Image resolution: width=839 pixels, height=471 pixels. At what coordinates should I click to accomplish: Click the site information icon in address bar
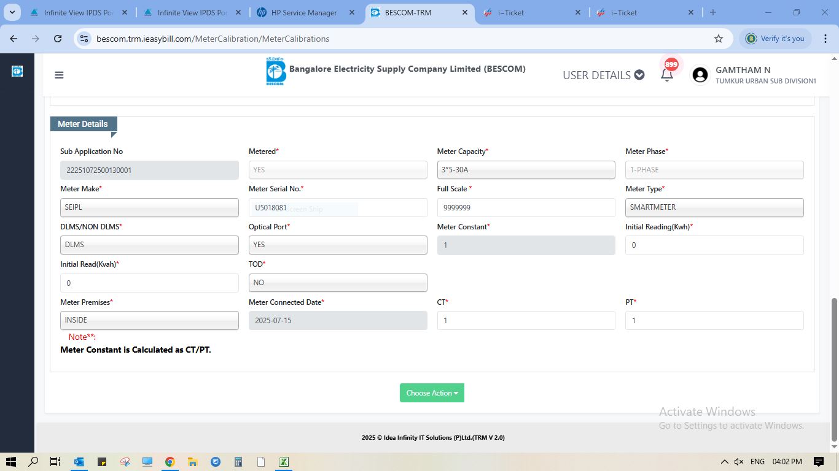tap(85, 39)
